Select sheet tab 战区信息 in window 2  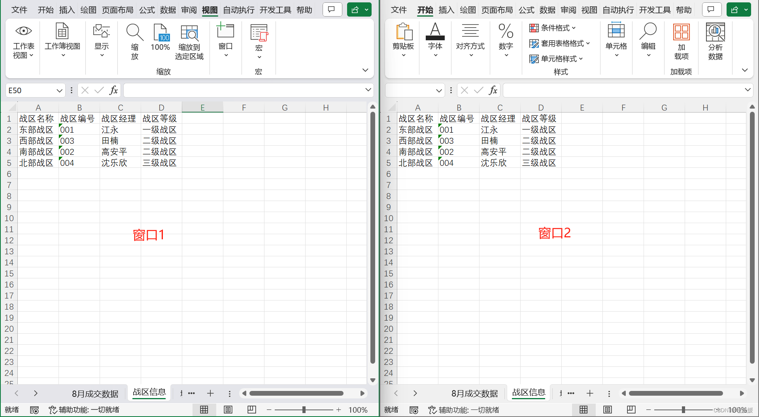click(x=529, y=393)
